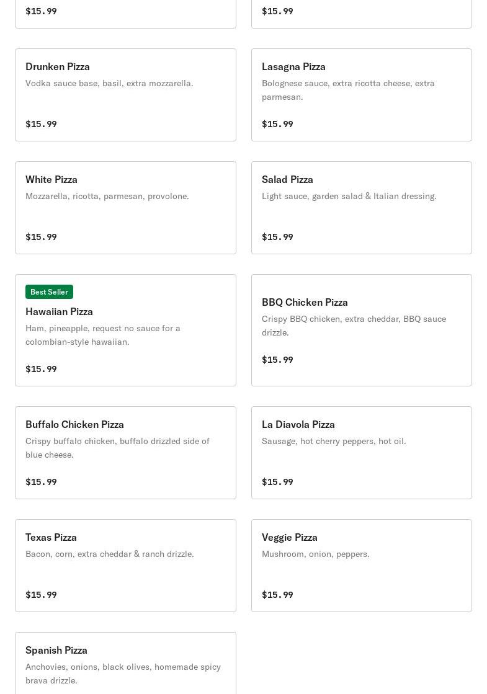Click the Spanish Pizza anchovies description text
Image resolution: width=487 pixels, height=694 pixels.
123,674
